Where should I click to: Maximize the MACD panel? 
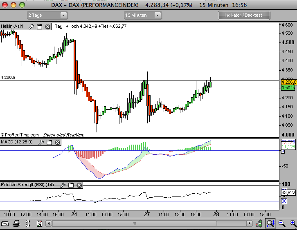coord(49,142)
